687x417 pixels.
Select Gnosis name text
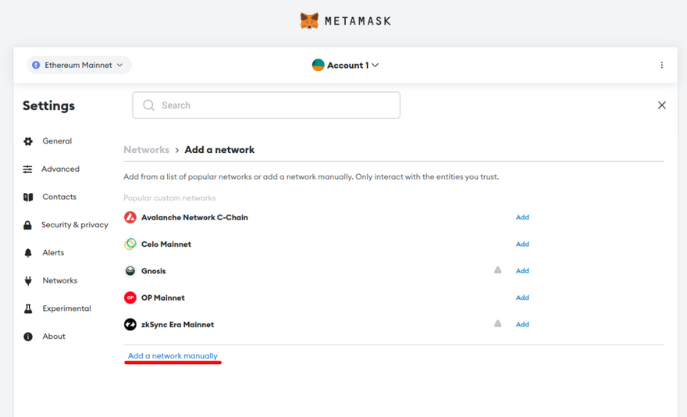(153, 271)
